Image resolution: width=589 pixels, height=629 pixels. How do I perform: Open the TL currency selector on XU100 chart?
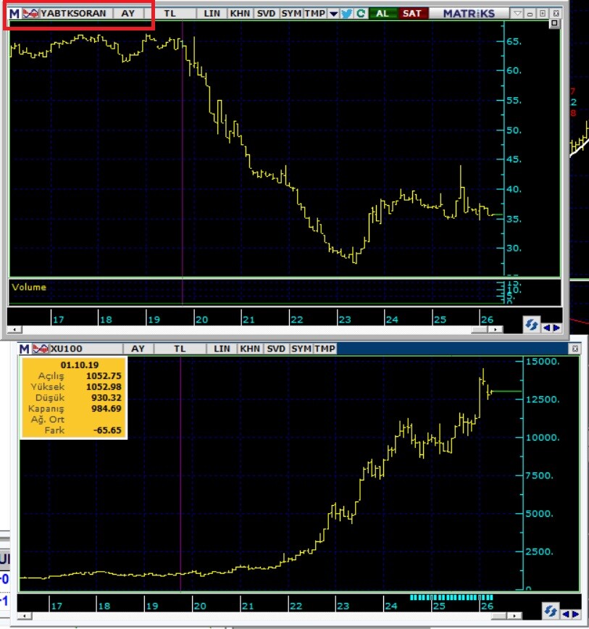(x=180, y=349)
